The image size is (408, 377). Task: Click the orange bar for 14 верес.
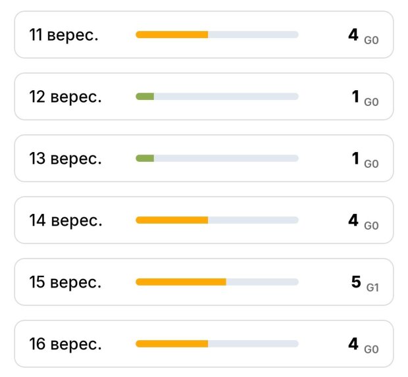click(x=172, y=220)
